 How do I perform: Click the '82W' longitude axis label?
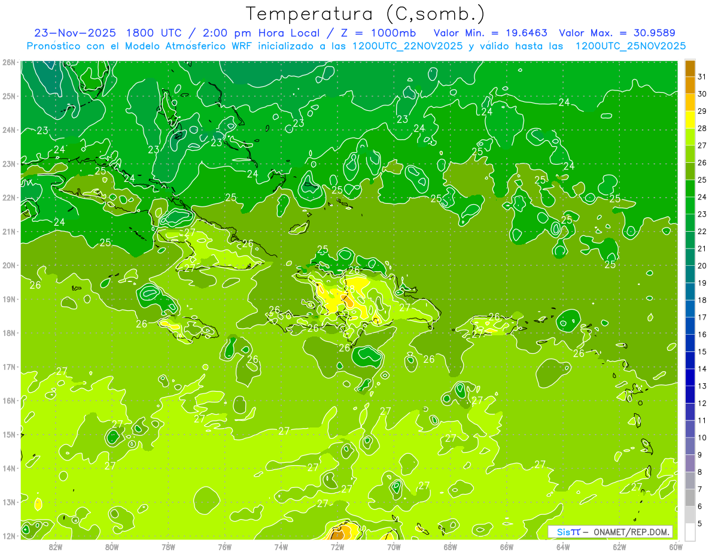click(56, 547)
